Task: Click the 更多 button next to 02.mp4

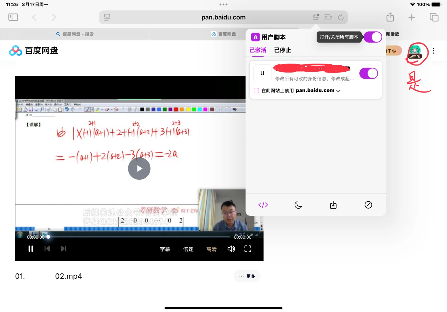Action: coord(247,276)
